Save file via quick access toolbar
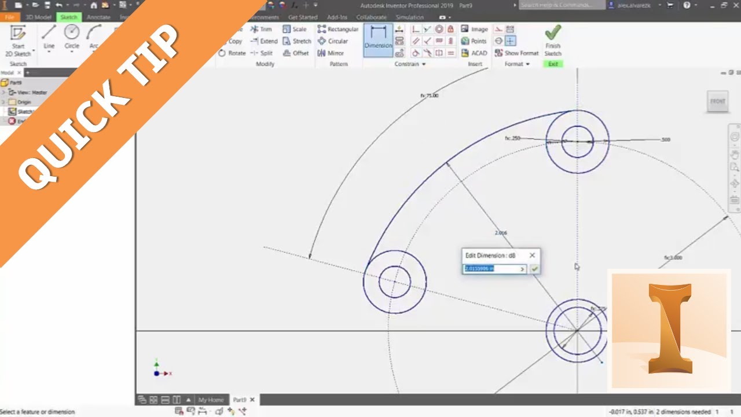Viewport: 741px width, 417px height. coord(46,5)
